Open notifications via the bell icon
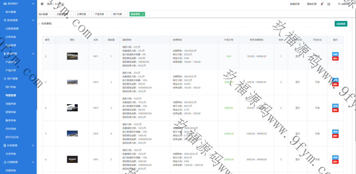 coord(322,4)
